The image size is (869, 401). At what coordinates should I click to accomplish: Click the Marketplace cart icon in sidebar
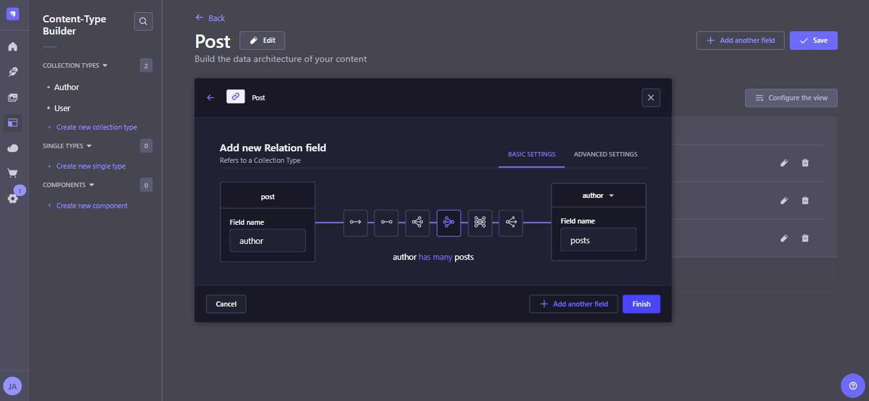[13, 173]
